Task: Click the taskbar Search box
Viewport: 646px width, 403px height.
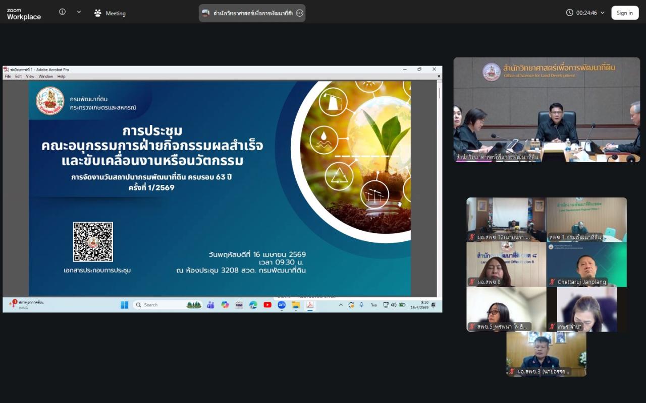Action: (x=167, y=305)
